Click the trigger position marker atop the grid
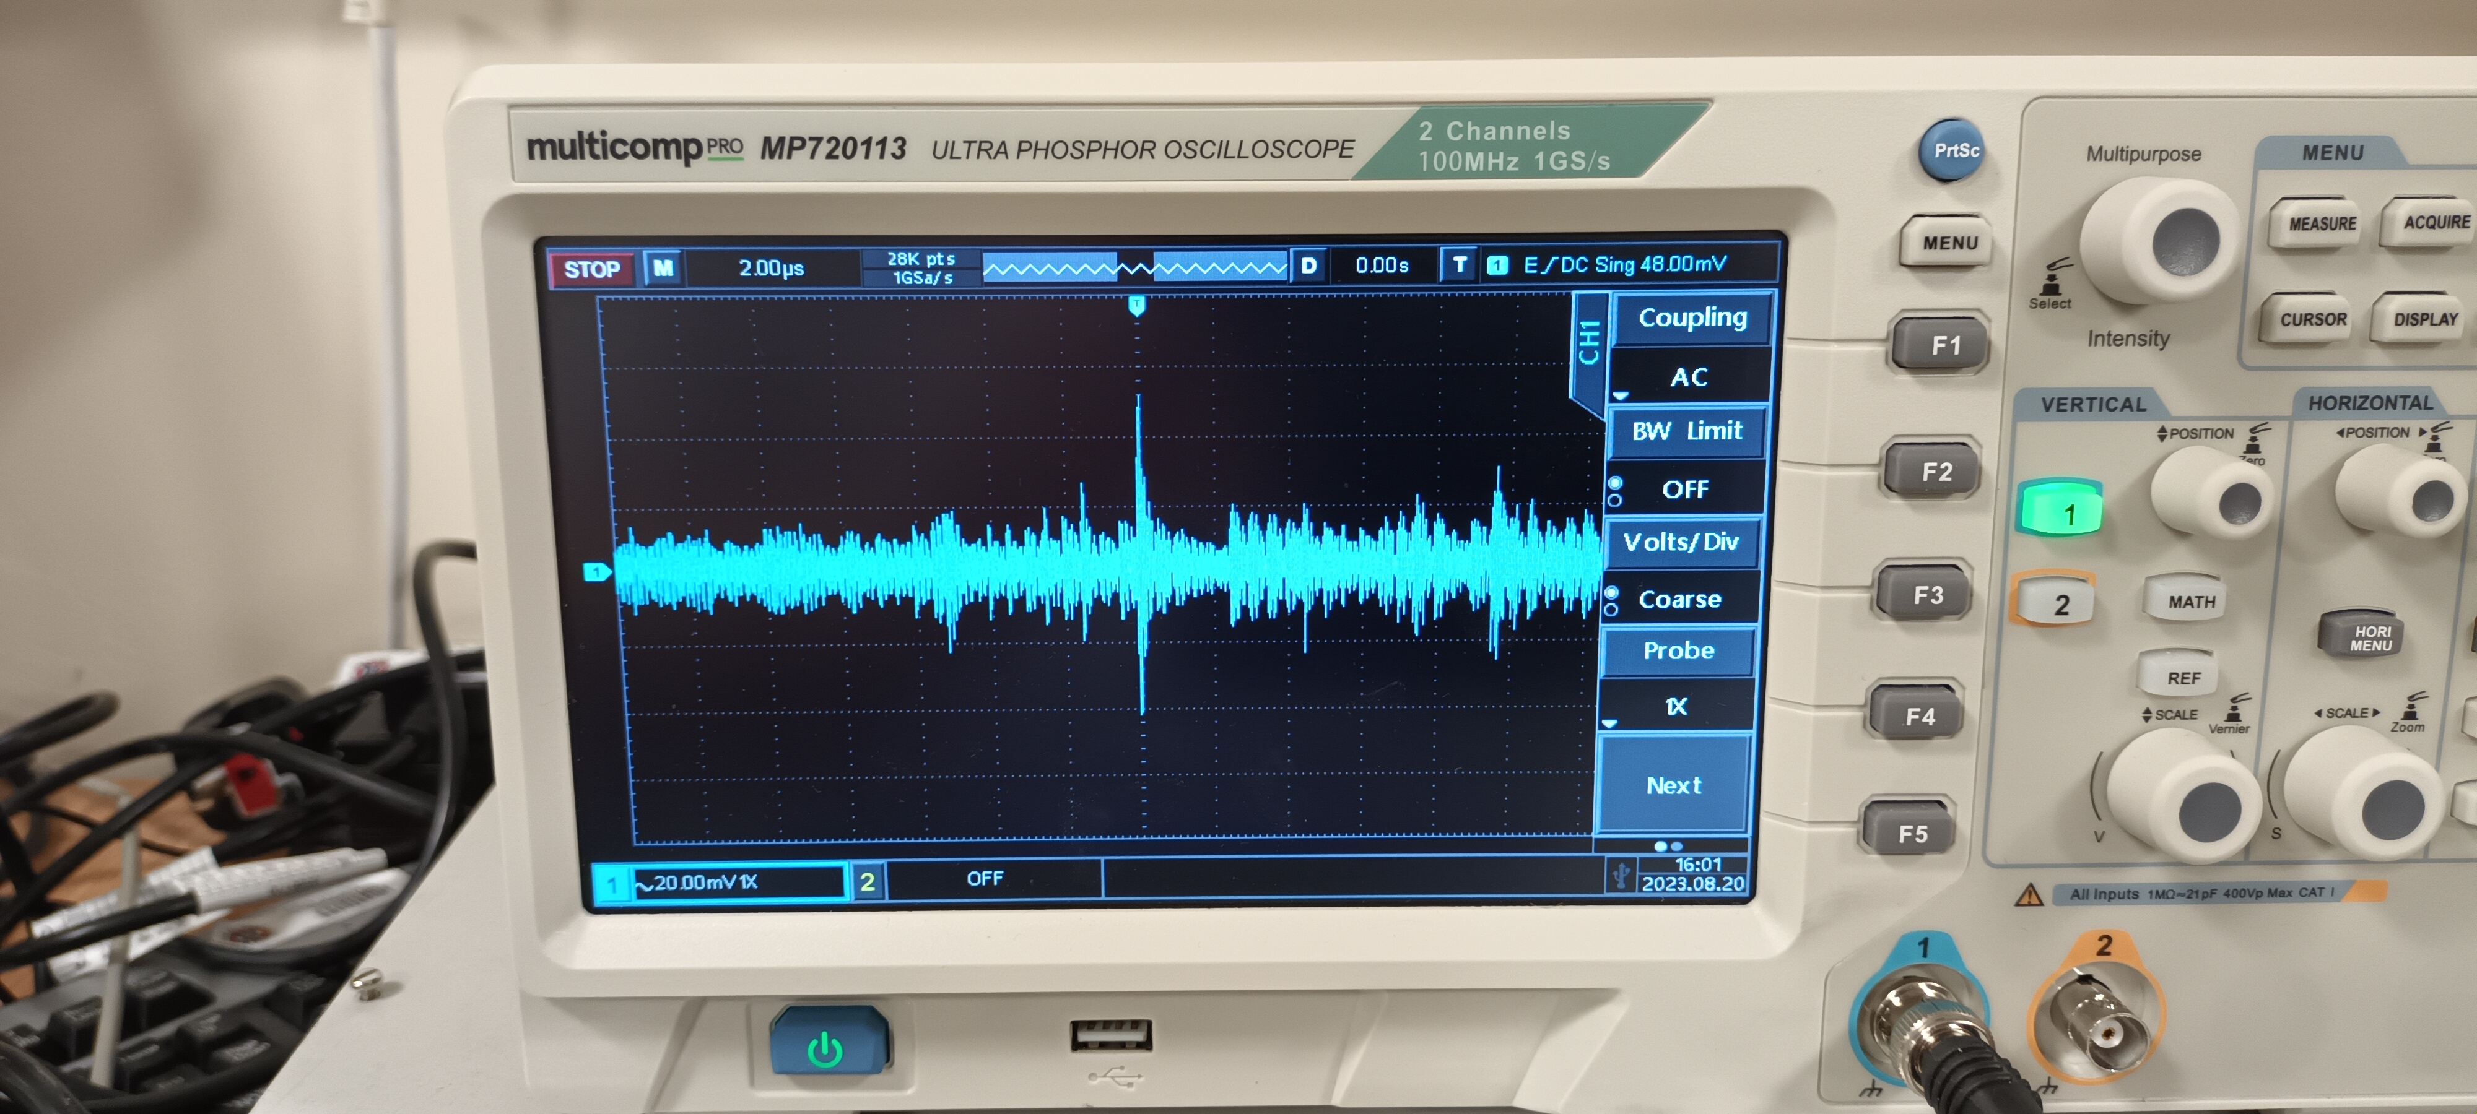 [x=1136, y=306]
